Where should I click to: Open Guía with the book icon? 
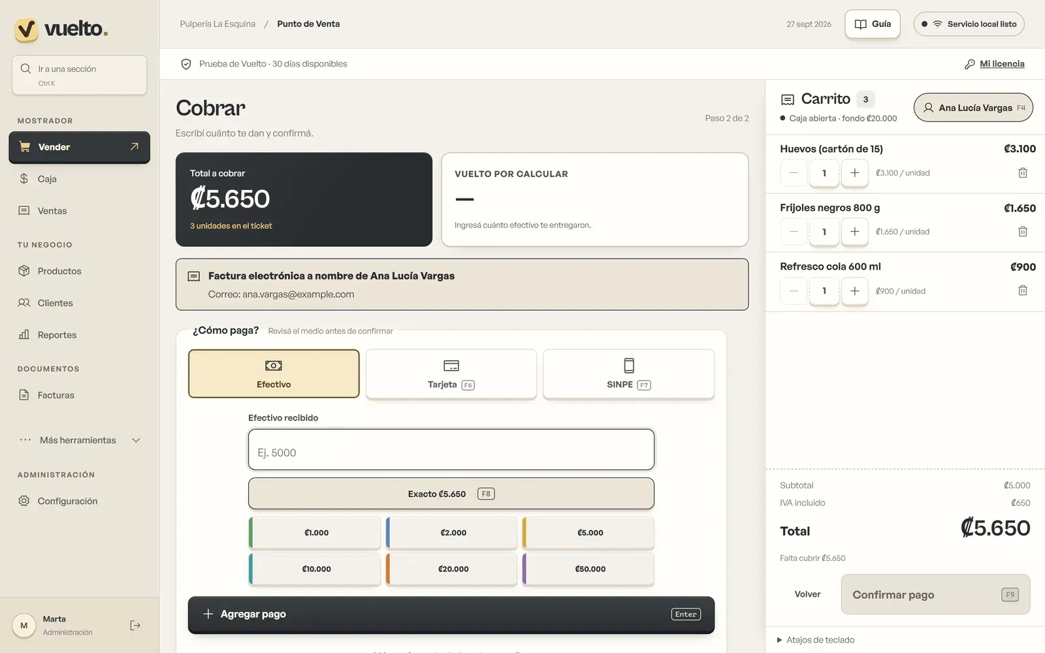coord(873,24)
